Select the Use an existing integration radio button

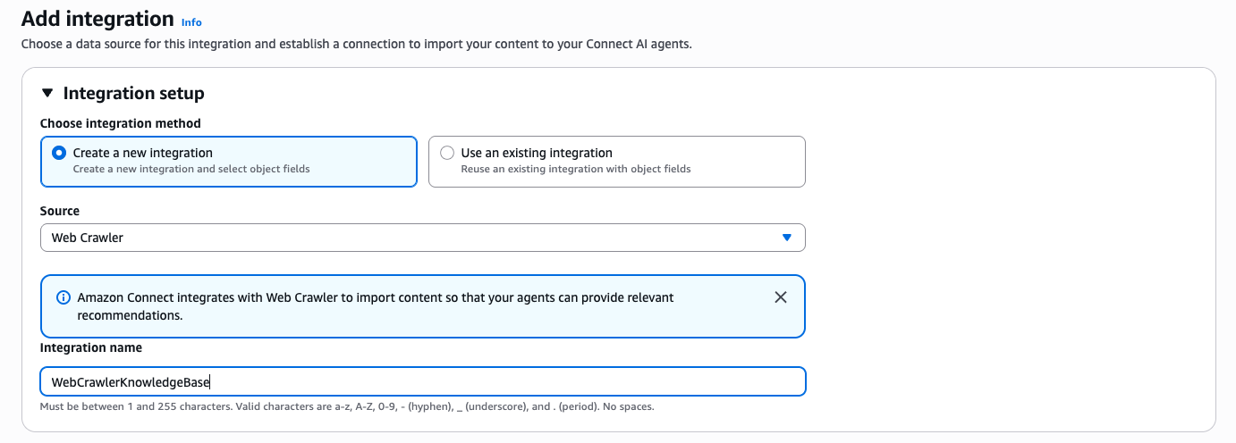pos(447,153)
